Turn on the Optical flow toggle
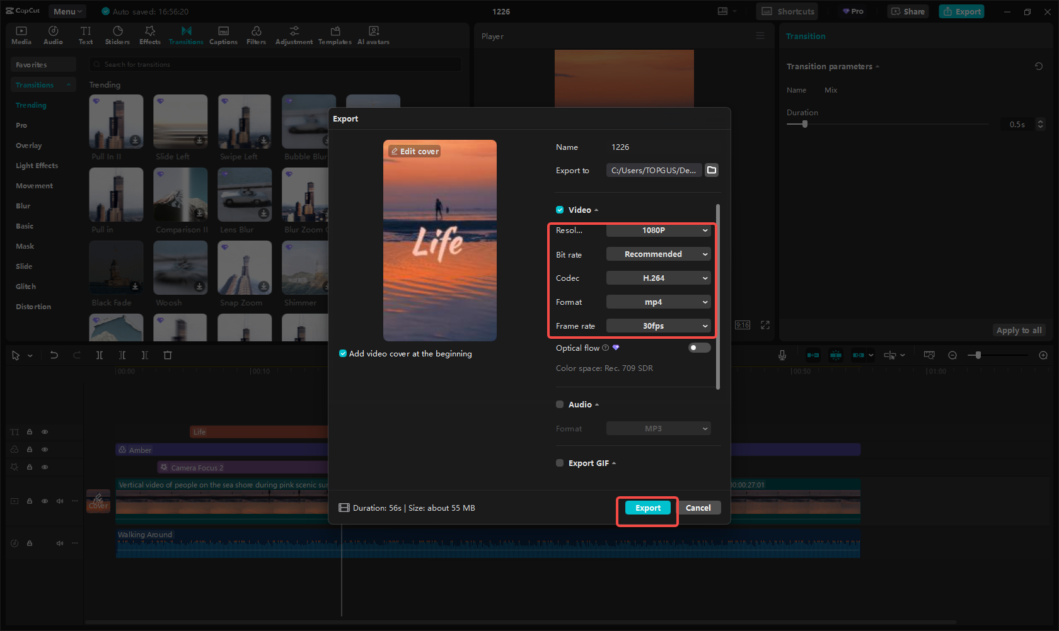Viewport: 1059px width, 631px height. pyautogui.click(x=699, y=348)
